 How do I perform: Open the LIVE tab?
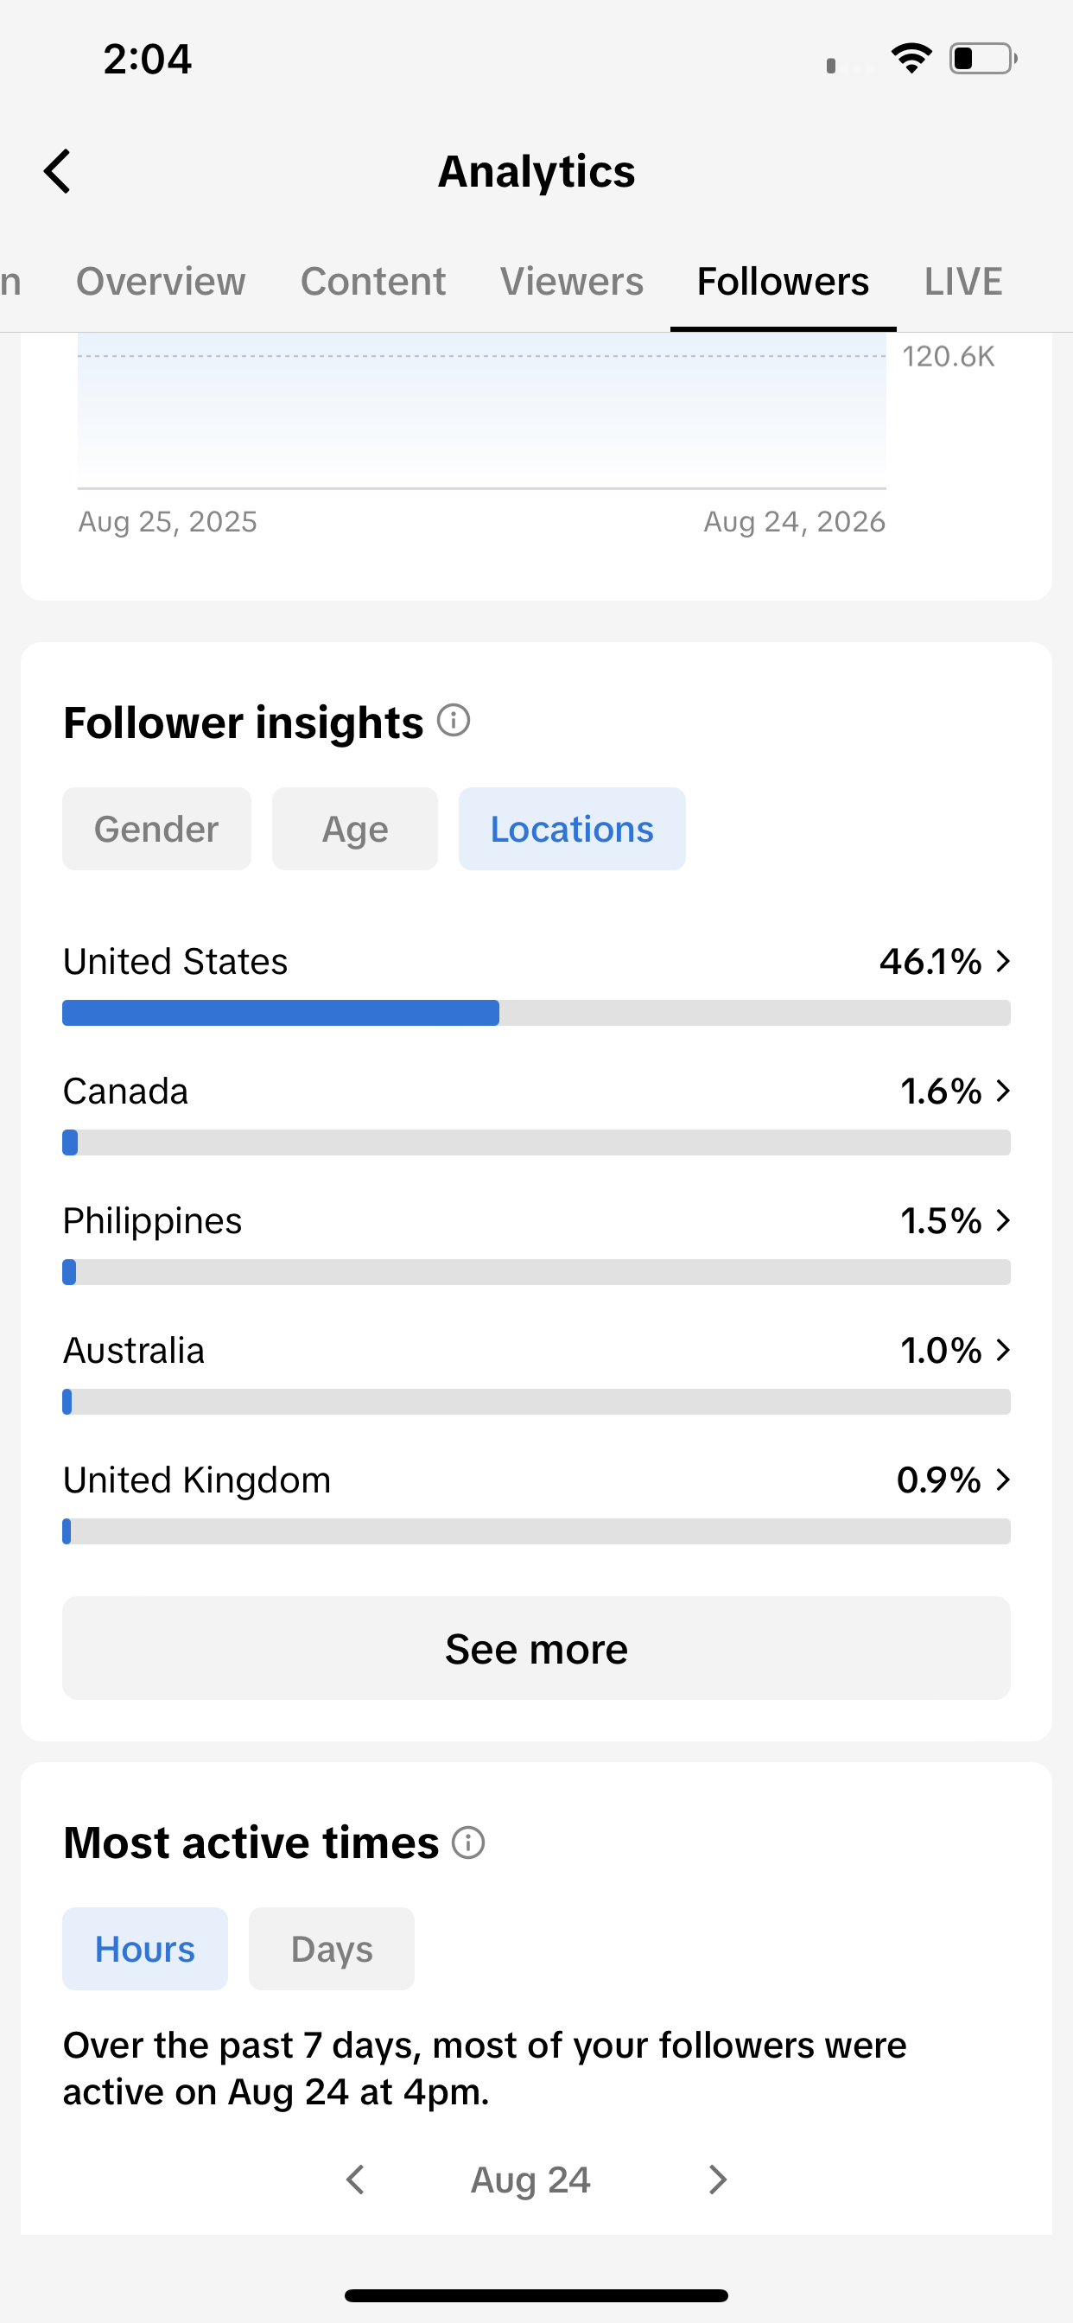(x=963, y=282)
